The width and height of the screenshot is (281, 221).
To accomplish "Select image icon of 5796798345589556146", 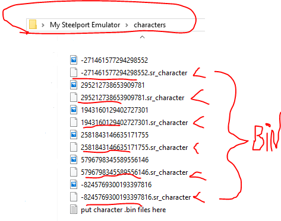I will [x=74, y=159].
